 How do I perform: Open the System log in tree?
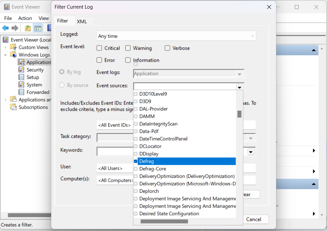[x=34, y=85]
